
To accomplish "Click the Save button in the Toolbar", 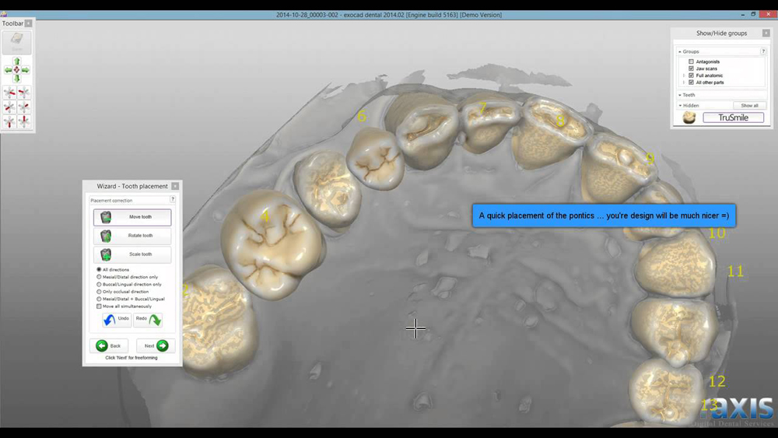I will click(x=17, y=42).
